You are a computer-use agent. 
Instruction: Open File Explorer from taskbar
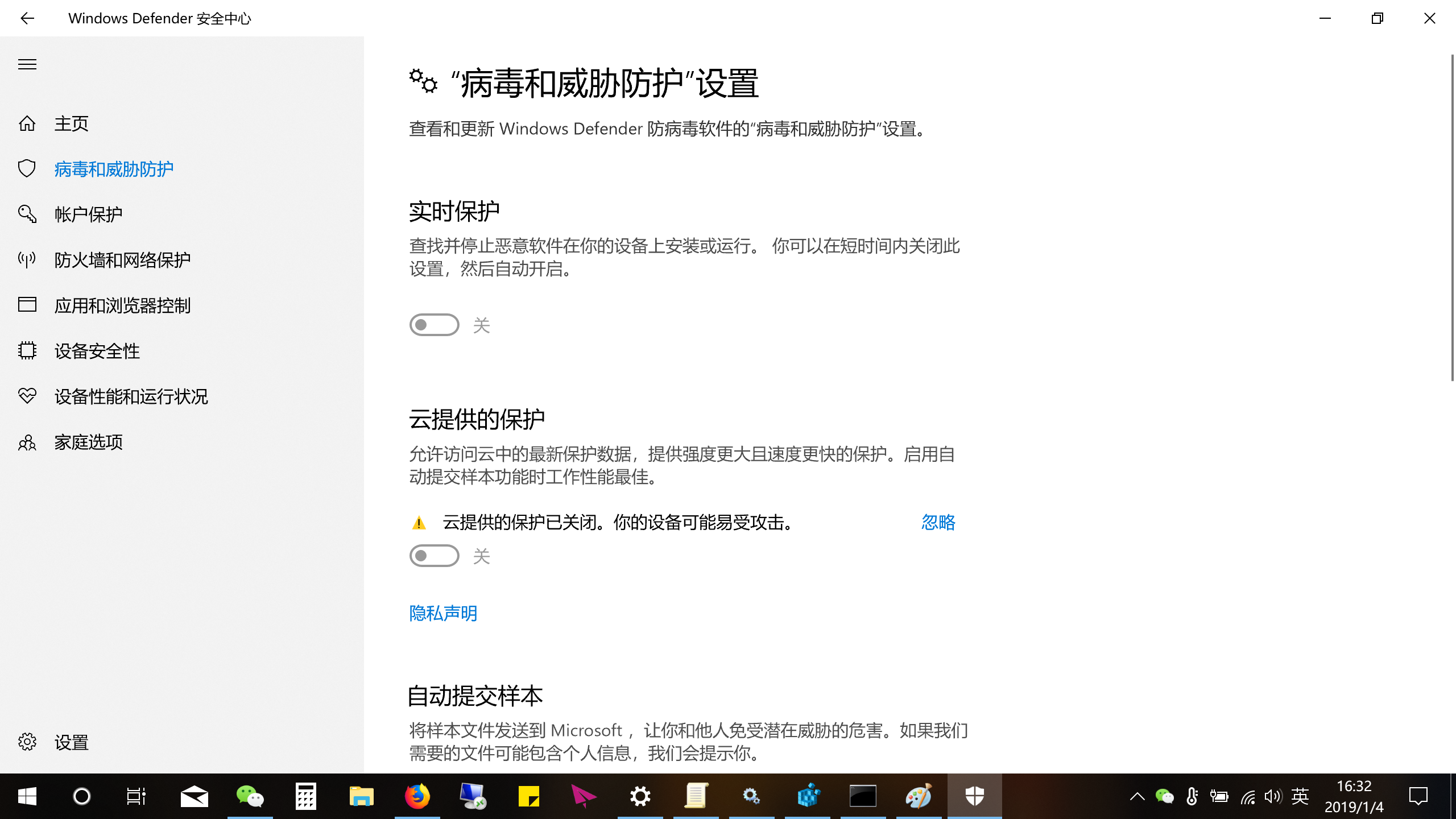[x=362, y=796]
